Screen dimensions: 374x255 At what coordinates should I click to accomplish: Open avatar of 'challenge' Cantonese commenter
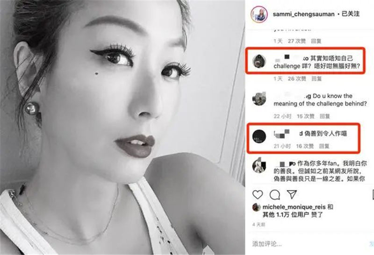259,61
